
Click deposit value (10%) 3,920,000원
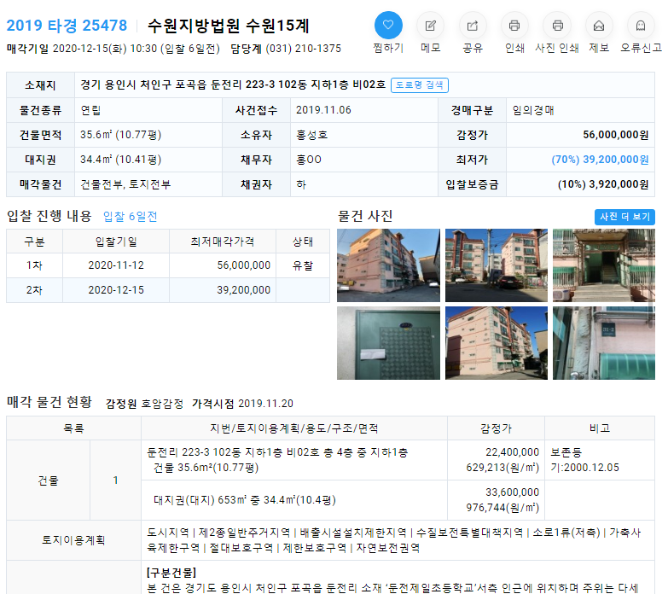click(x=603, y=184)
